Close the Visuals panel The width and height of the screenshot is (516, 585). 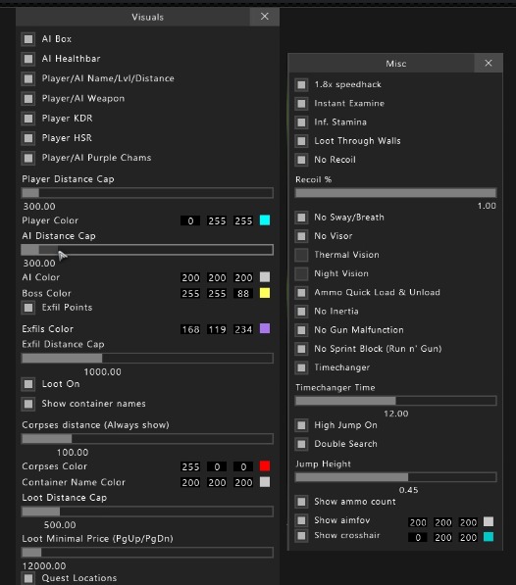264,17
